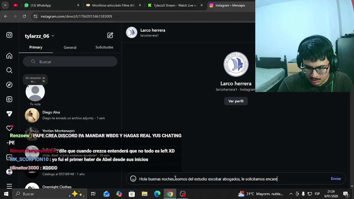The width and height of the screenshot is (354, 199).
Task: Open the hamburger More menu icon
Action: click(9, 186)
